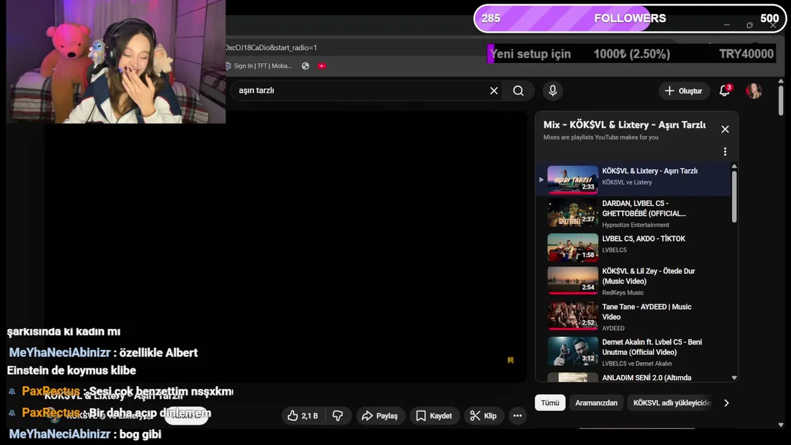
Task: Click the Klip scissors button
Action: [483, 416]
